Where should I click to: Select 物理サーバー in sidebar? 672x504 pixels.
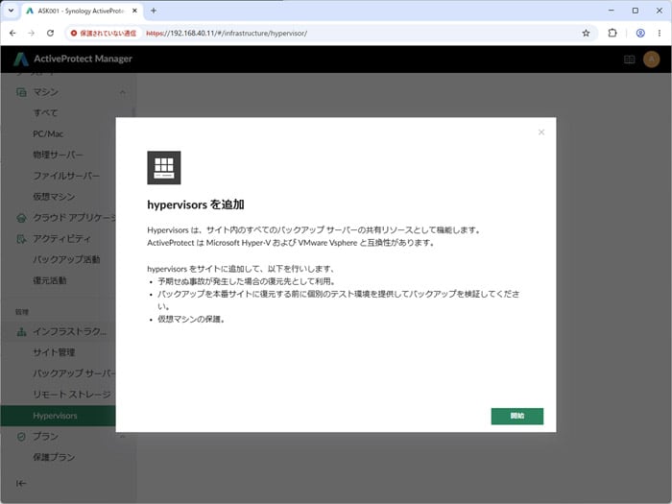(59, 155)
